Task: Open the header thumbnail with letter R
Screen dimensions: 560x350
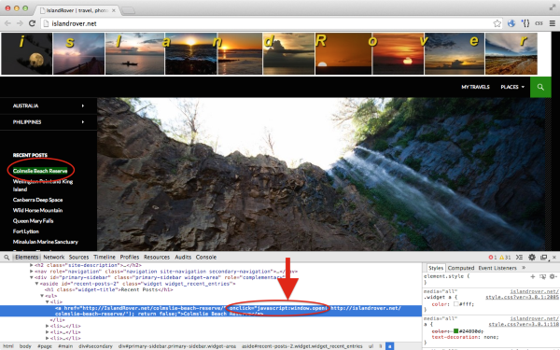Action: tap(343, 54)
